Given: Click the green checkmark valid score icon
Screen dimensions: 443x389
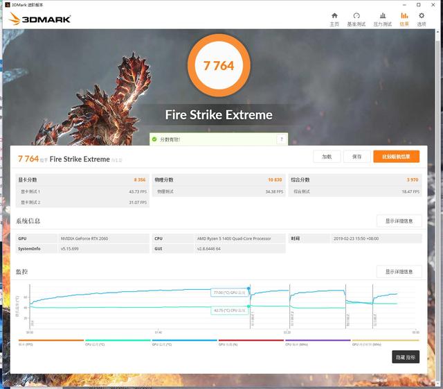Looking at the screenshot, I should click(x=154, y=139).
